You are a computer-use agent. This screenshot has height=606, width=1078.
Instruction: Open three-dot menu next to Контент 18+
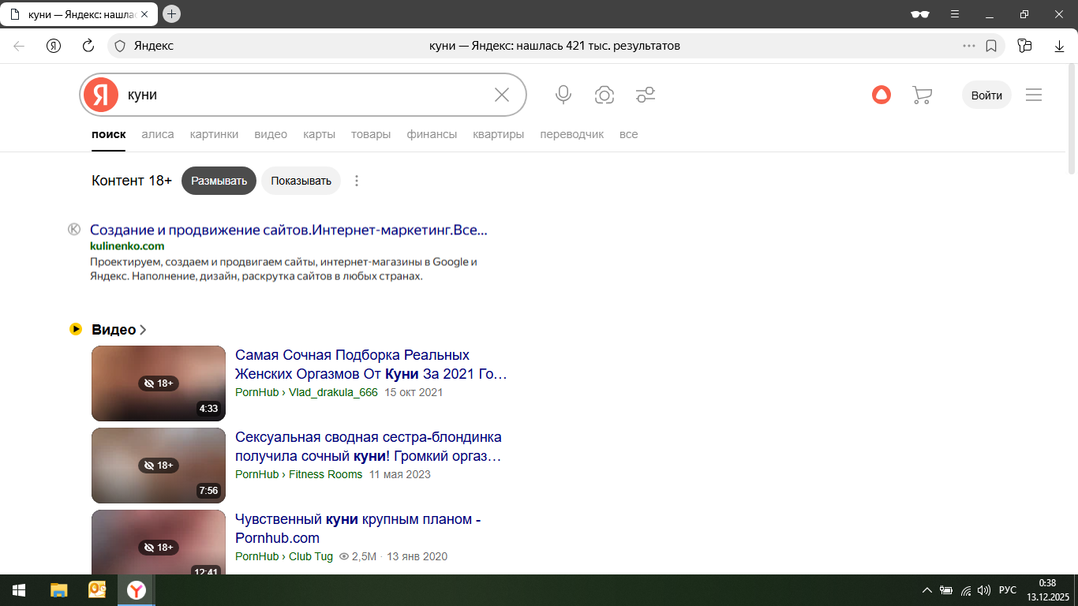pos(357,181)
